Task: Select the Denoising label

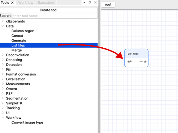Action: (x=14, y=60)
